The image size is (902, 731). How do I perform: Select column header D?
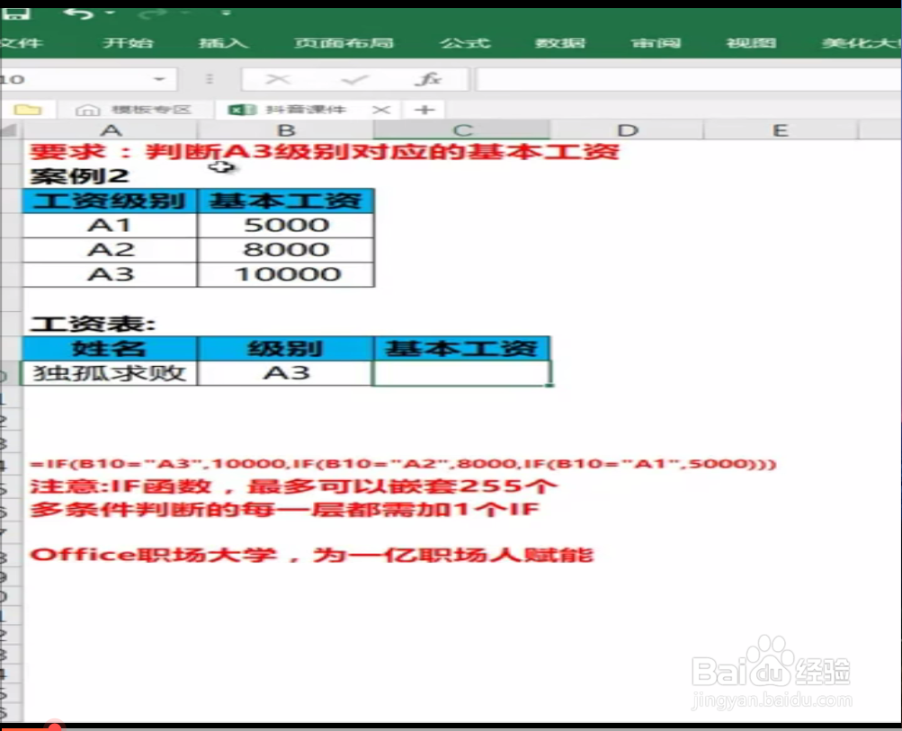click(x=628, y=129)
